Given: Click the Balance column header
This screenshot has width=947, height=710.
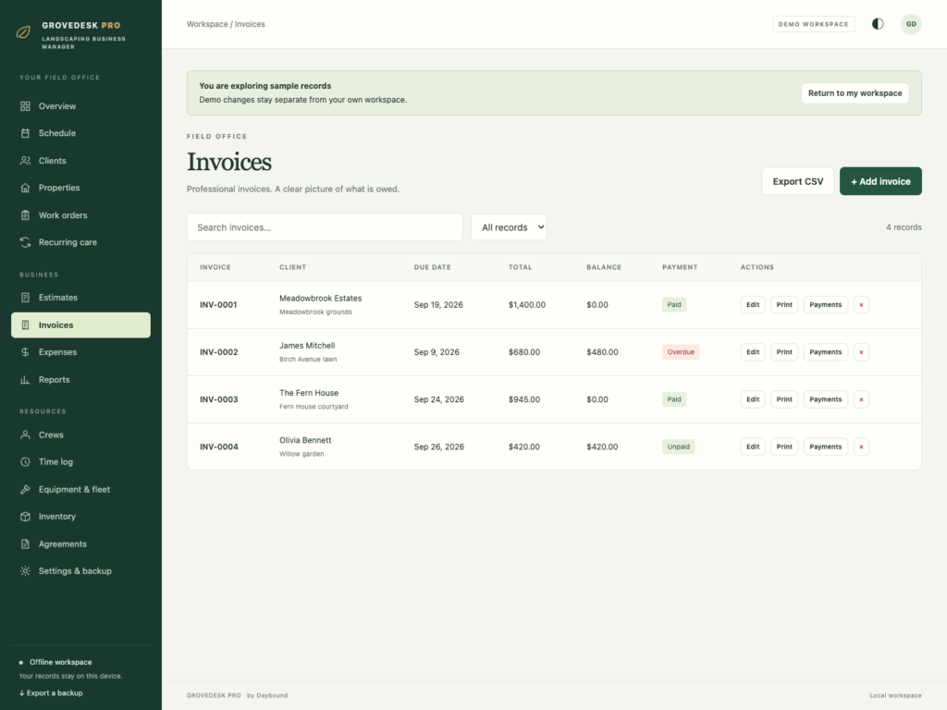Looking at the screenshot, I should (x=604, y=267).
